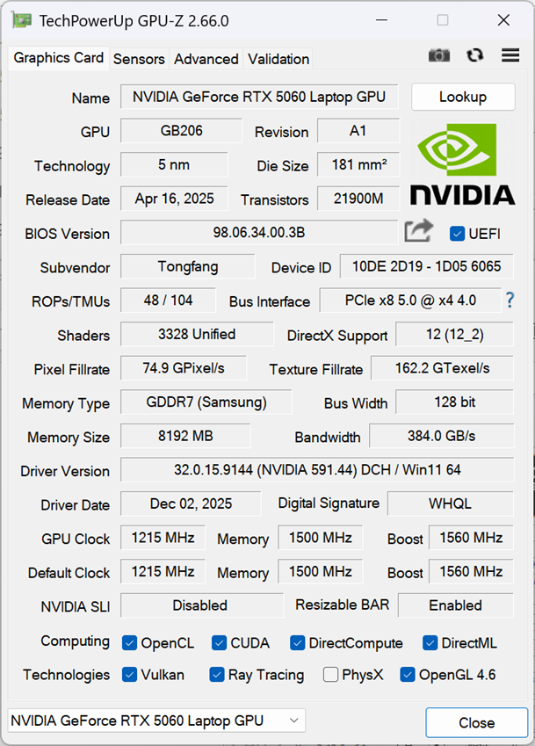
Task: Switch to the Sensors tab
Action: pos(139,59)
